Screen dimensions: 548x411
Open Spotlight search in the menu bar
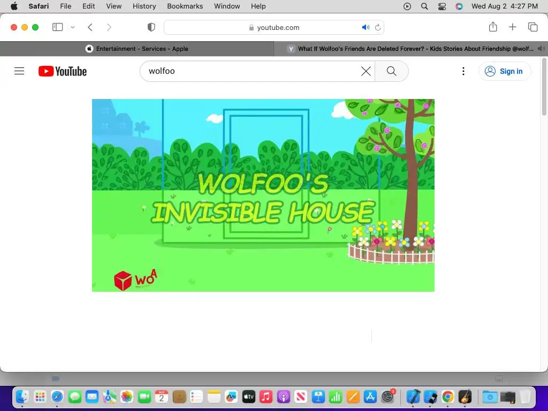click(424, 6)
